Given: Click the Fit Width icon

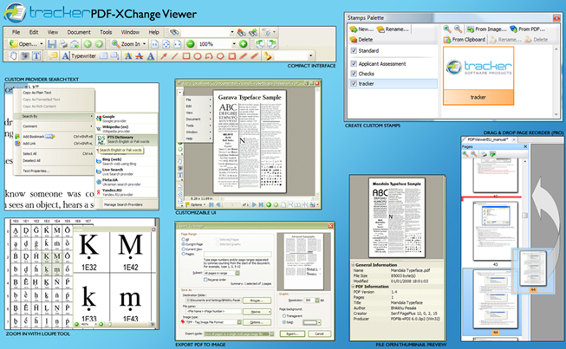Looking at the screenshot, I should coord(177,44).
